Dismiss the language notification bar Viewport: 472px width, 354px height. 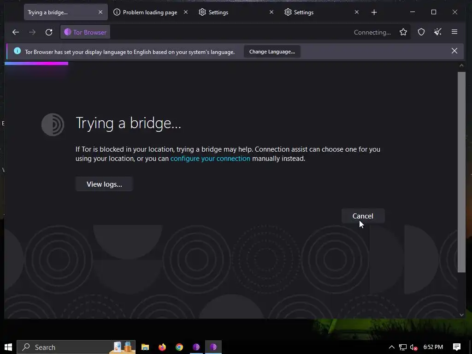(454, 51)
